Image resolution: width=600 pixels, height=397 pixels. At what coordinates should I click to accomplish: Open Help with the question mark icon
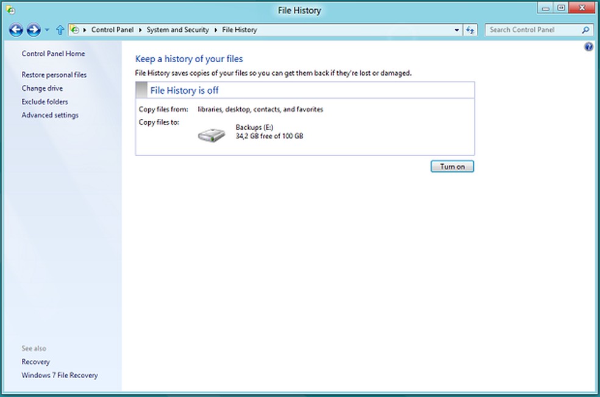(588, 47)
